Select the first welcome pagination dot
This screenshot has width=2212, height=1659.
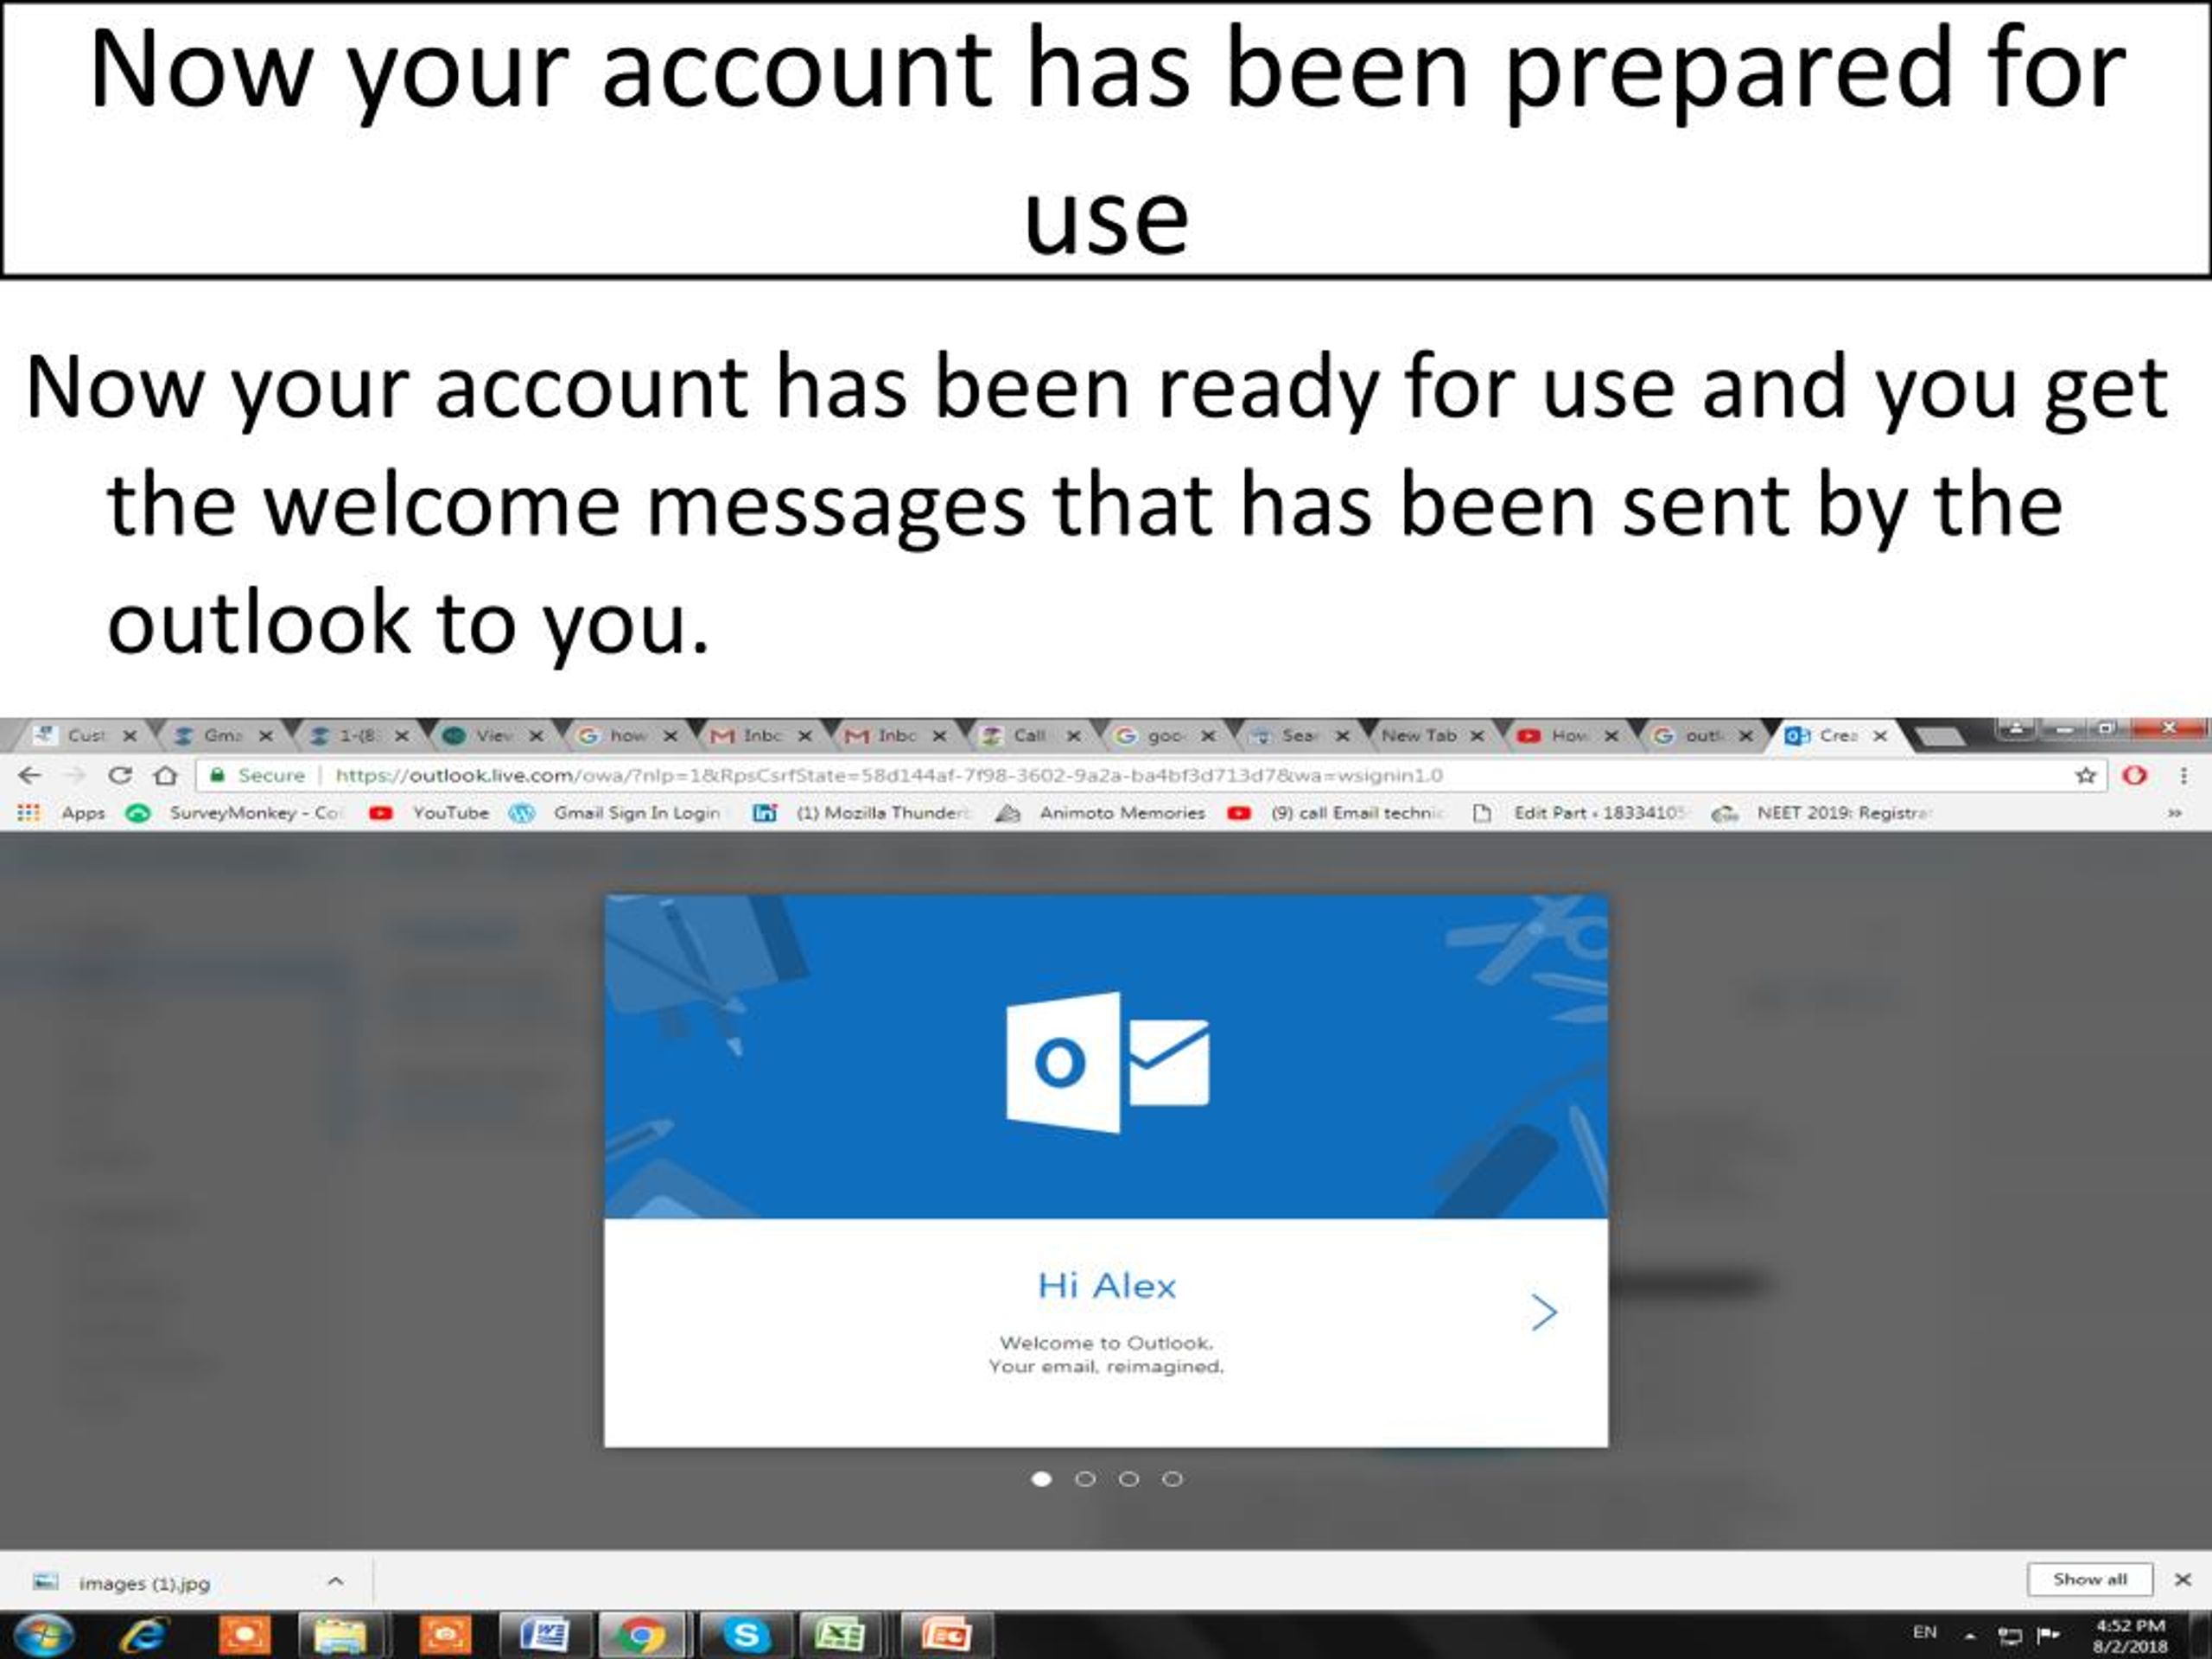[1041, 1479]
